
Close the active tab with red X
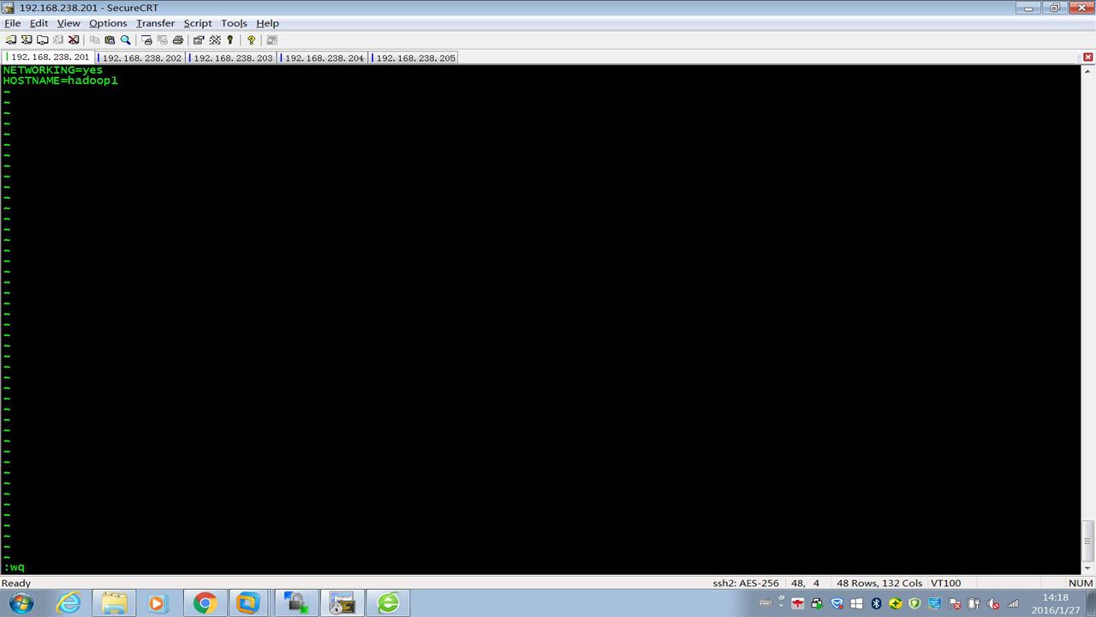pyautogui.click(x=1088, y=57)
